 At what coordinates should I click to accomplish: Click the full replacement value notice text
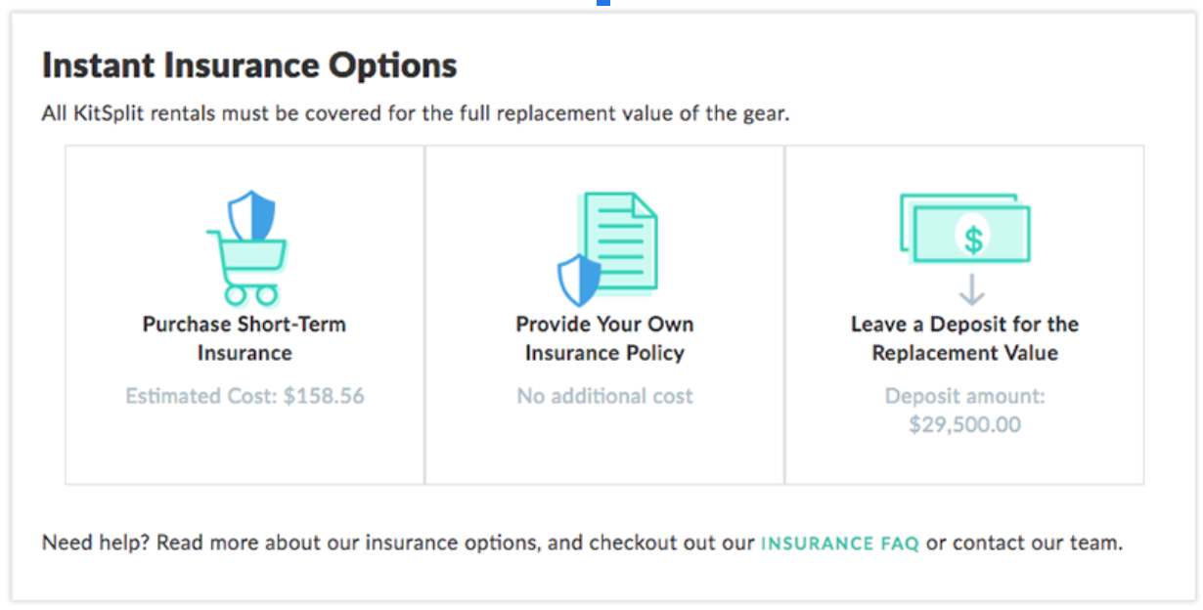(416, 113)
